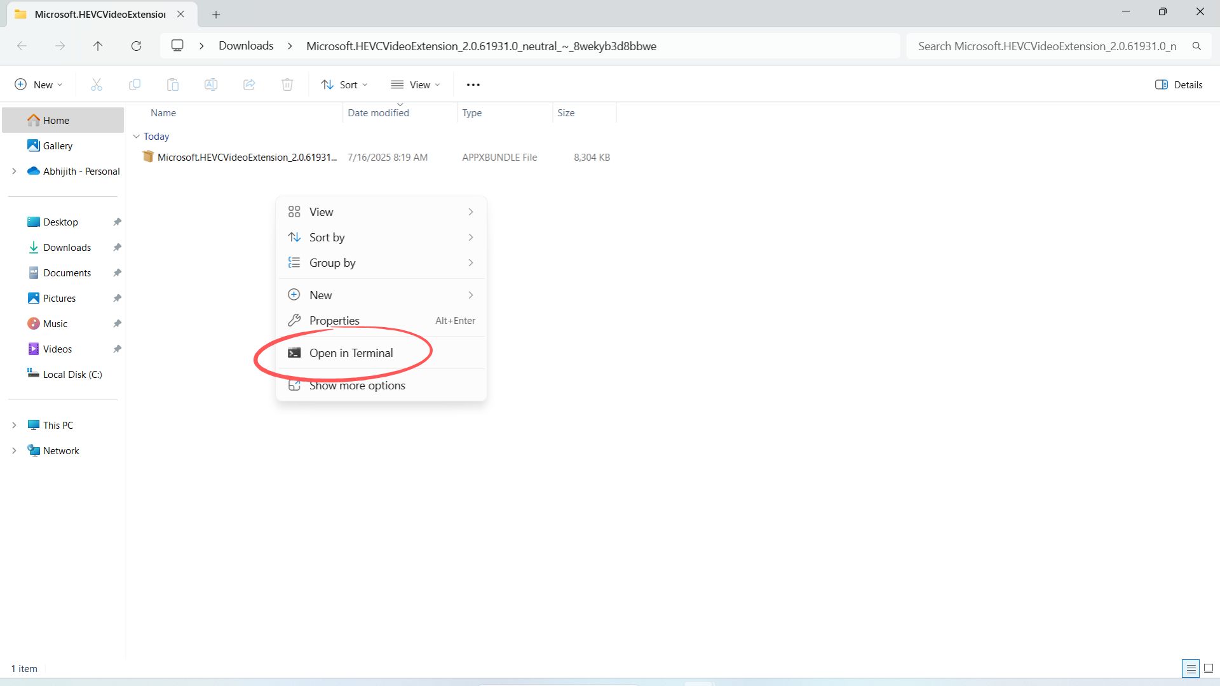Click the Paste clipboard icon

(x=173, y=84)
